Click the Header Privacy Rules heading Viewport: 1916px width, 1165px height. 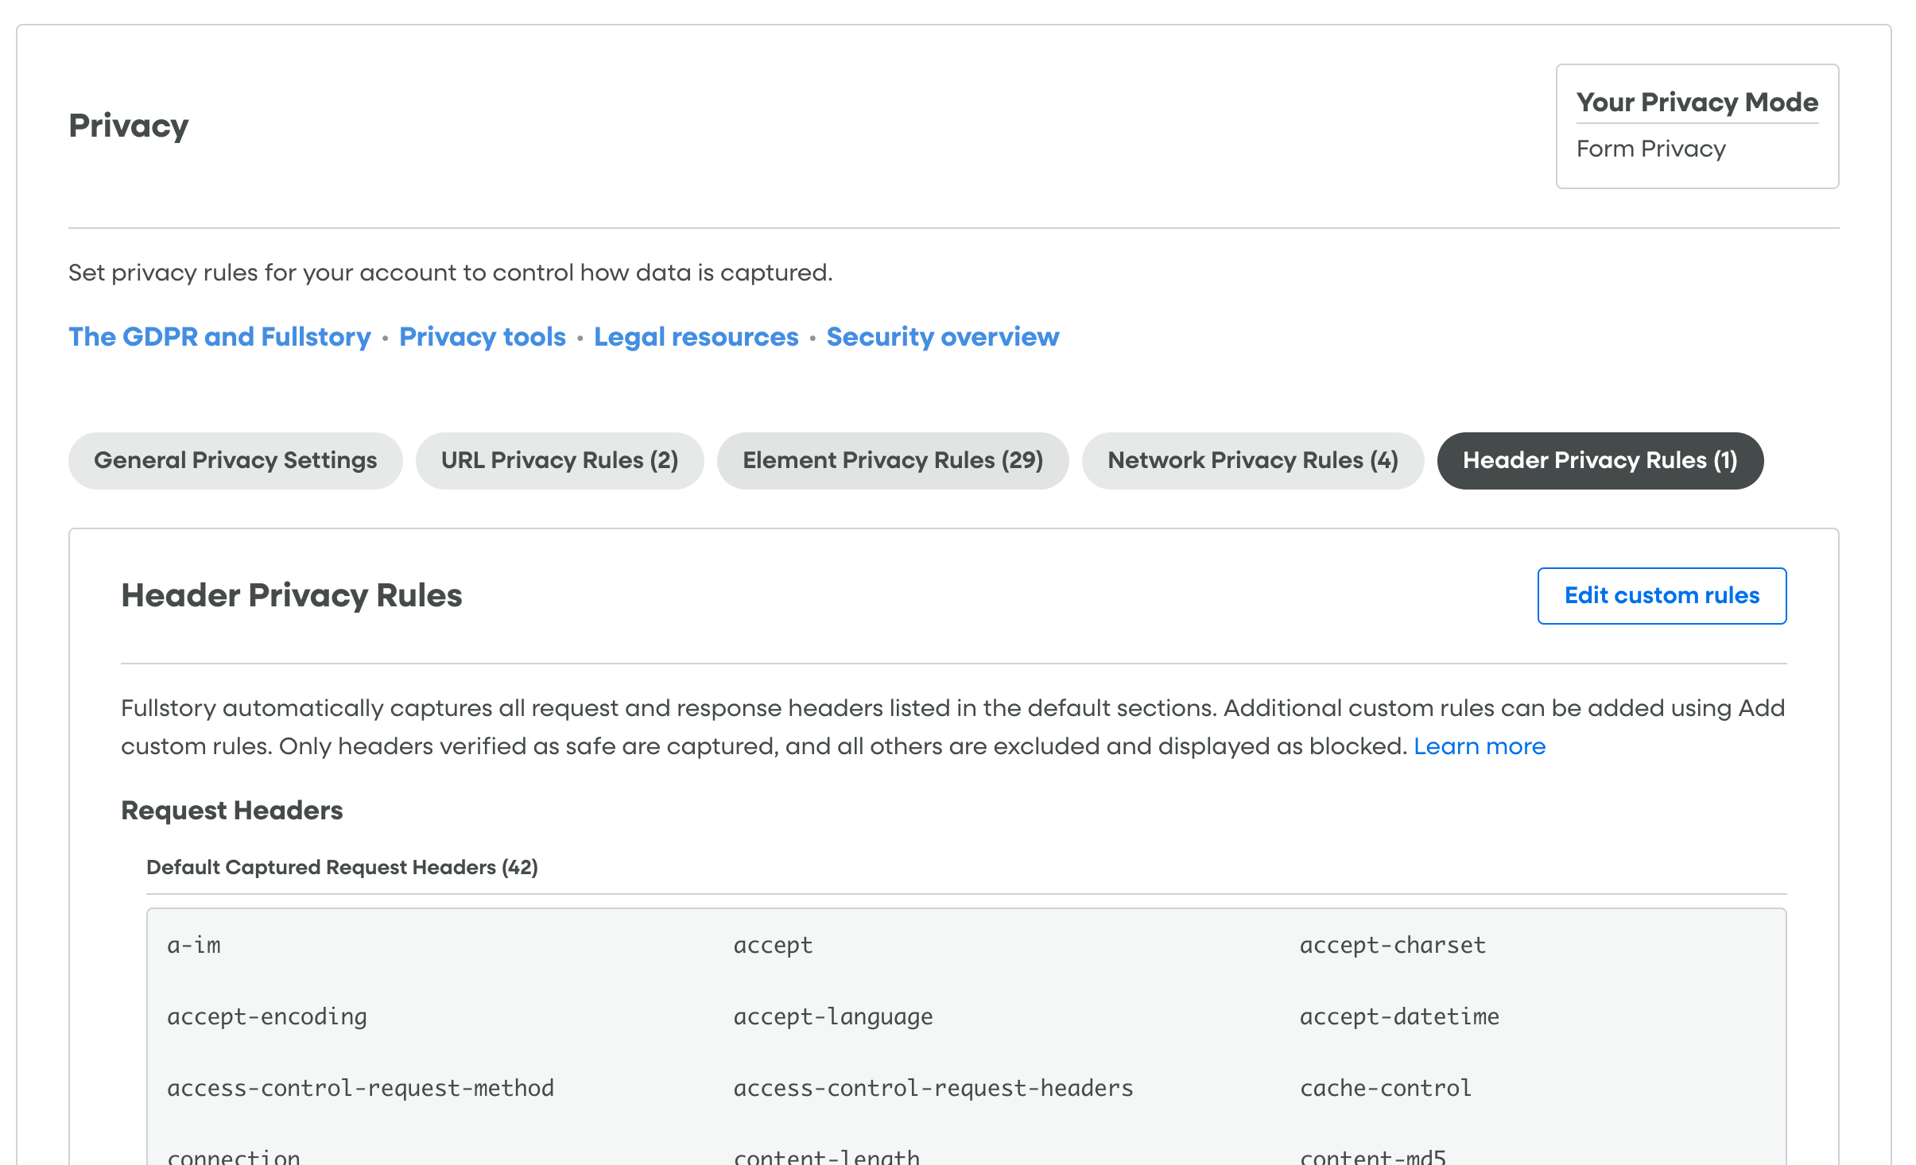coord(292,595)
